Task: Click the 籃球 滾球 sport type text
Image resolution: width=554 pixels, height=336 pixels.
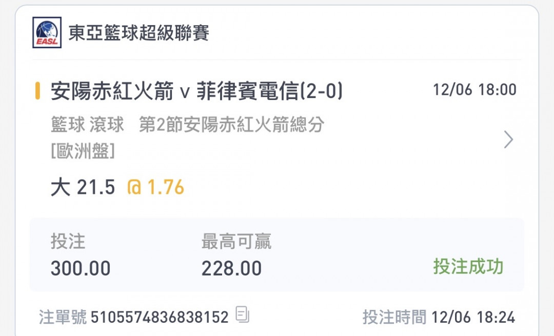Action: tap(87, 124)
